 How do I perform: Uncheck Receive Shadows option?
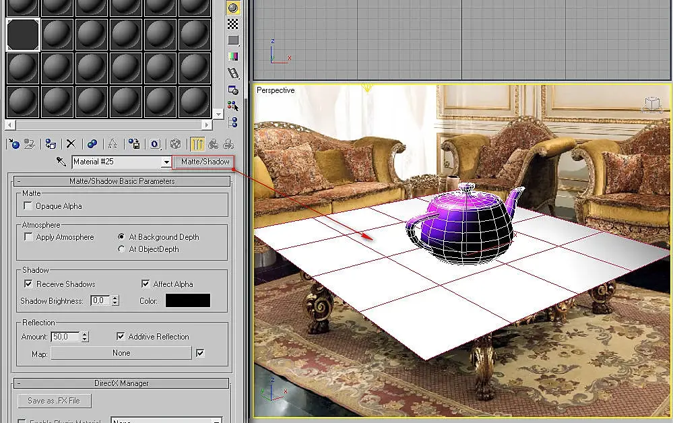(28, 284)
